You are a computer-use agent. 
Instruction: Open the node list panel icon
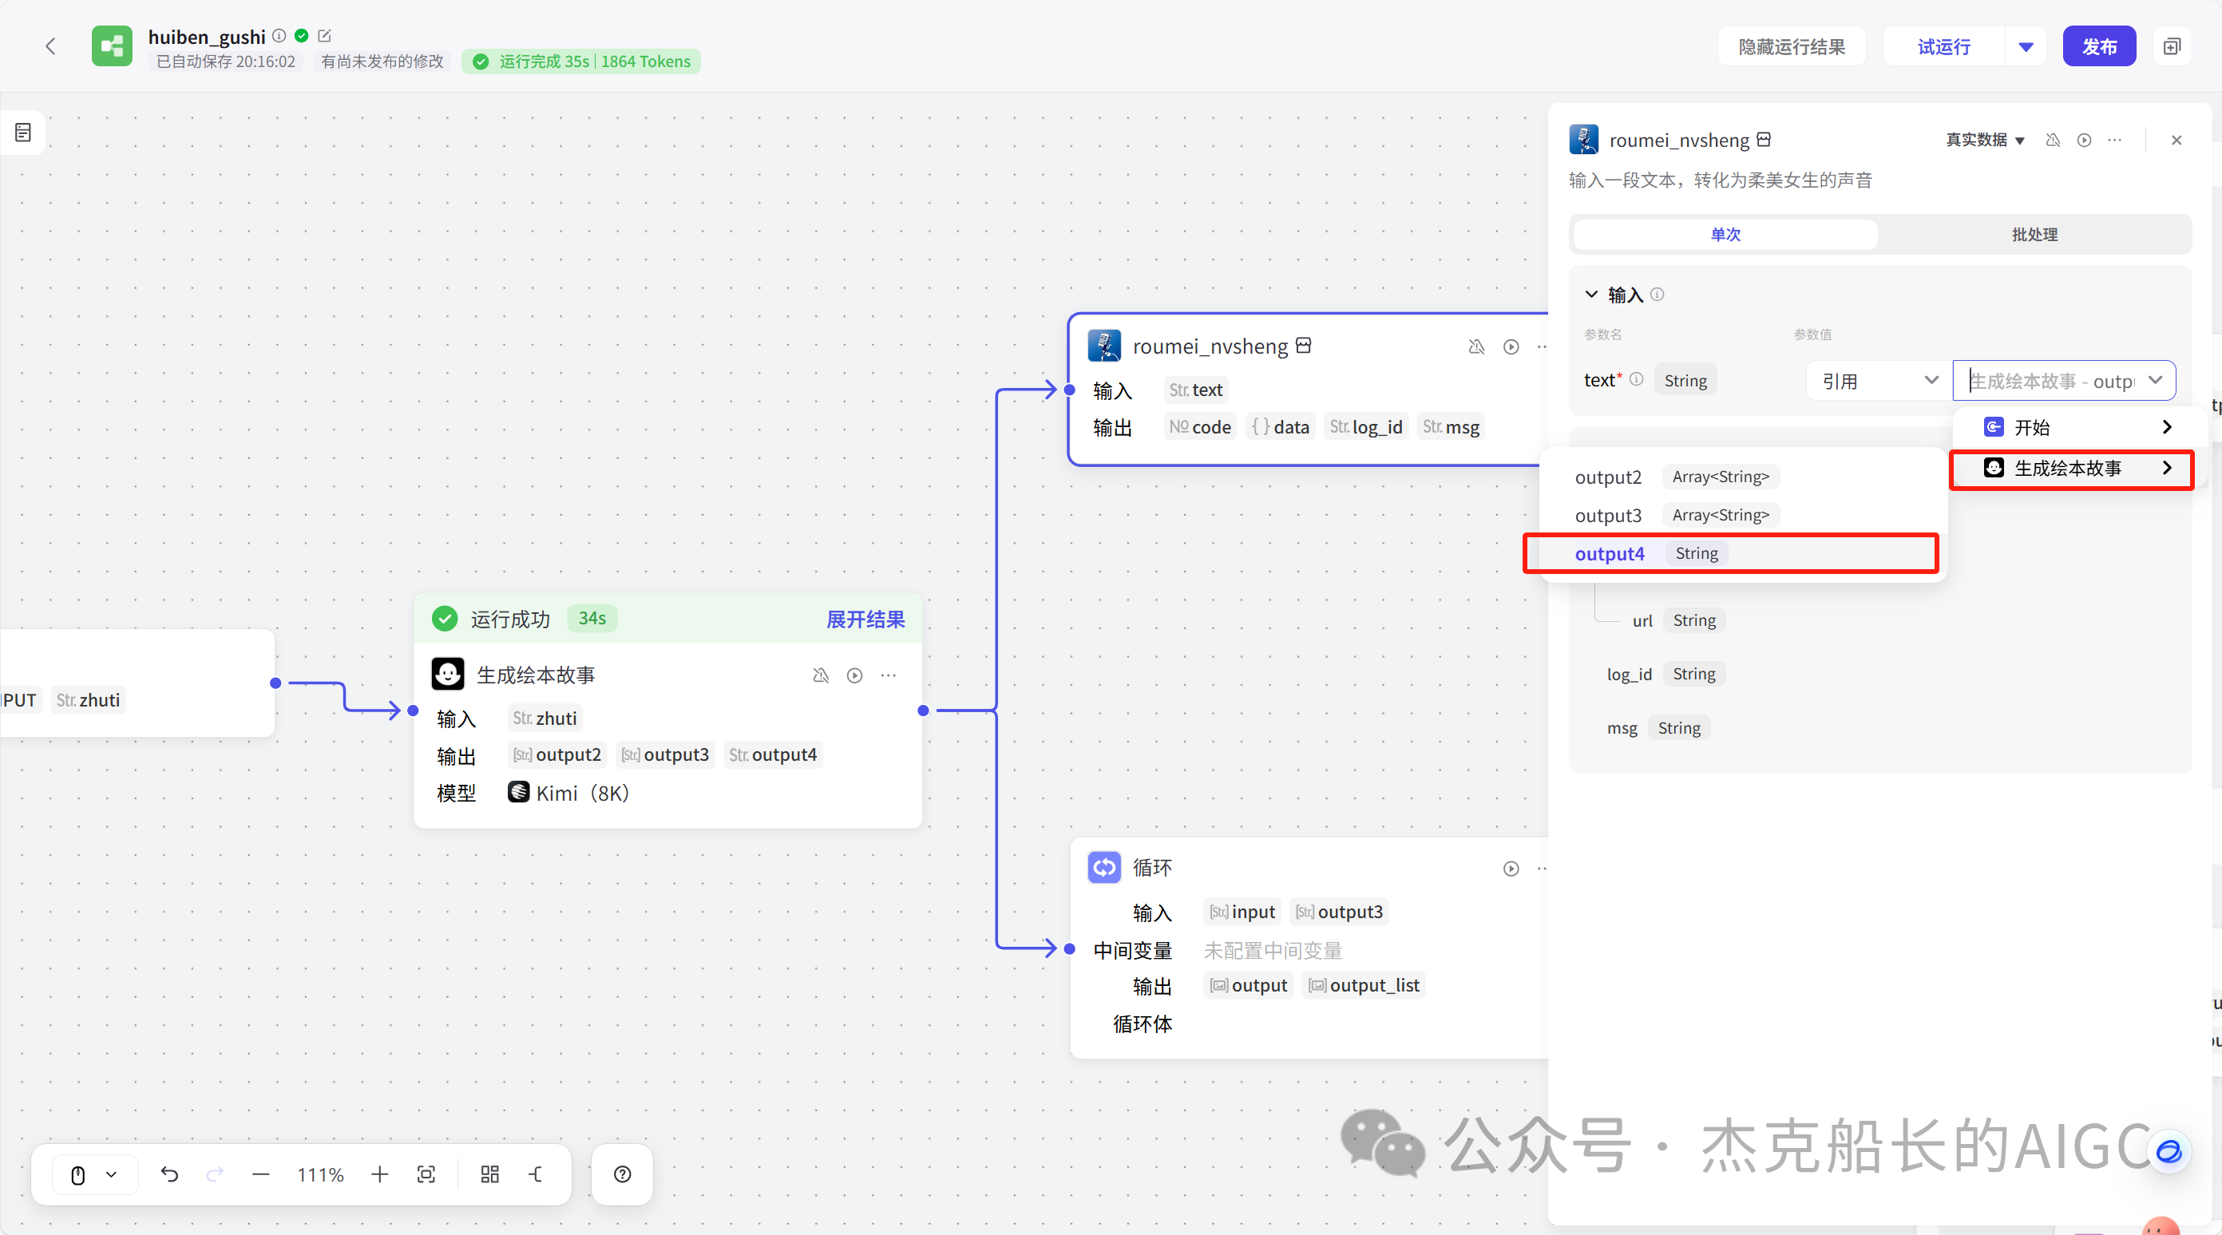(23, 133)
